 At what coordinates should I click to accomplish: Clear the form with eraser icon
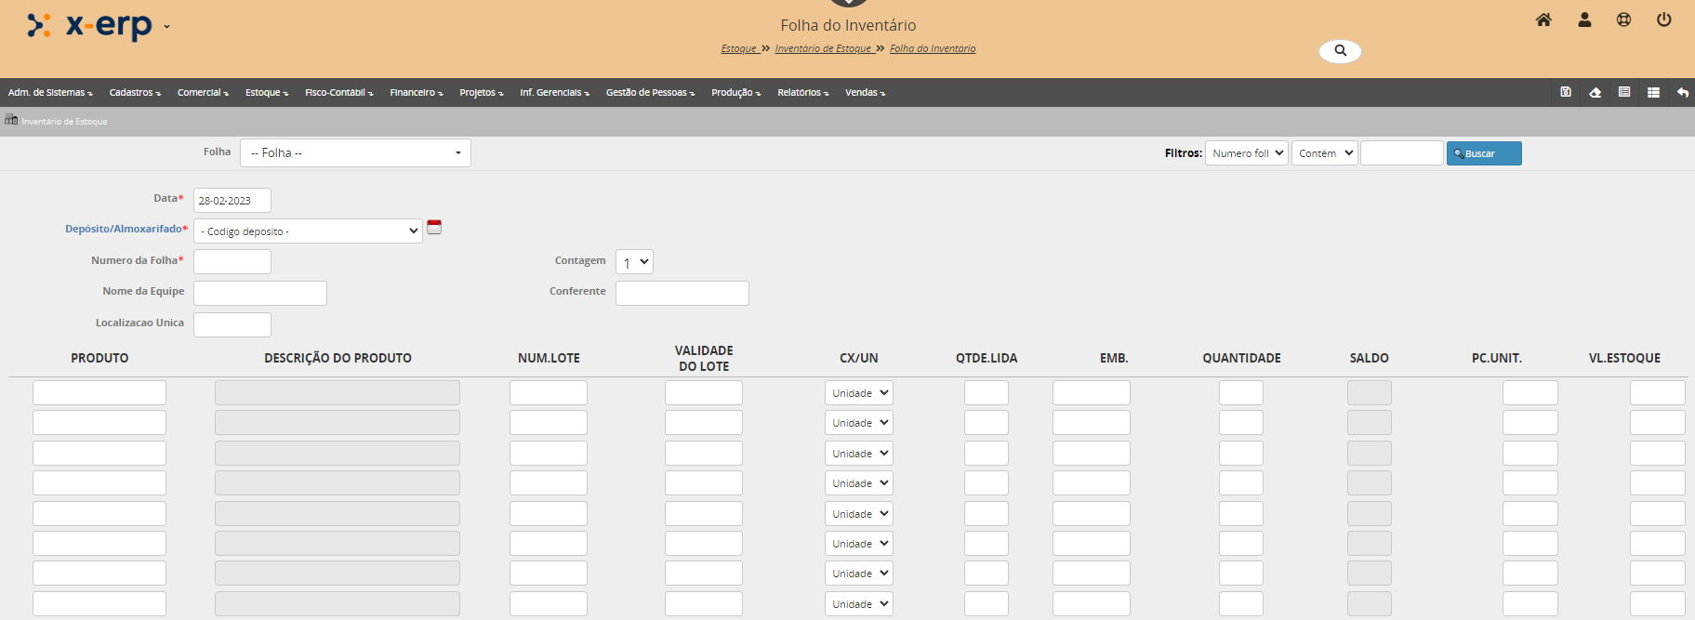point(1595,92)
